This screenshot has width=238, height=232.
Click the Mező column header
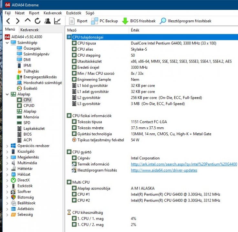[x=97, y=30]
